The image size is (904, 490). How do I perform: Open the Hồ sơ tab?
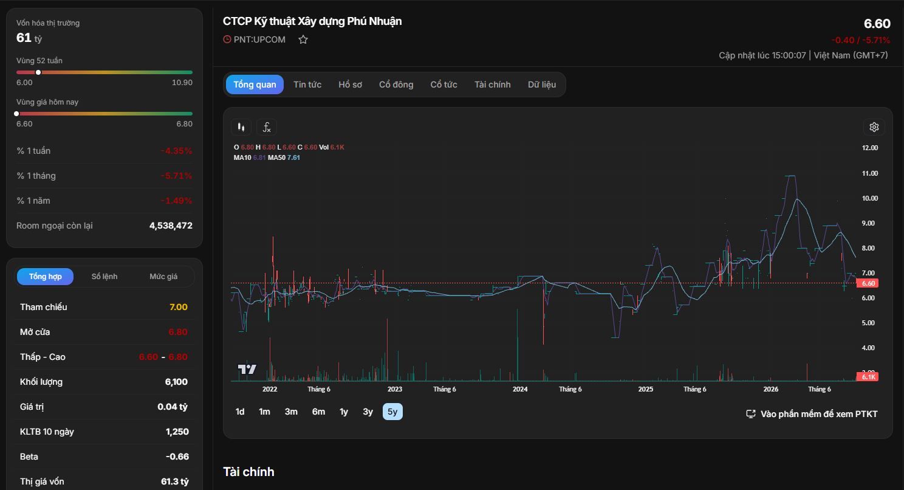pyautogui.click(x=351, y=85)
